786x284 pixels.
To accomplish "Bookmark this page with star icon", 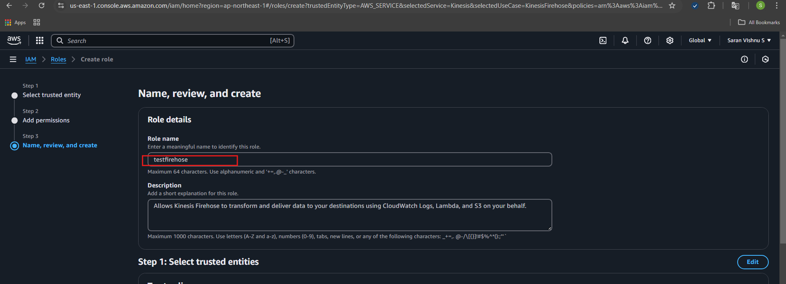I will (x=672, y=6).
